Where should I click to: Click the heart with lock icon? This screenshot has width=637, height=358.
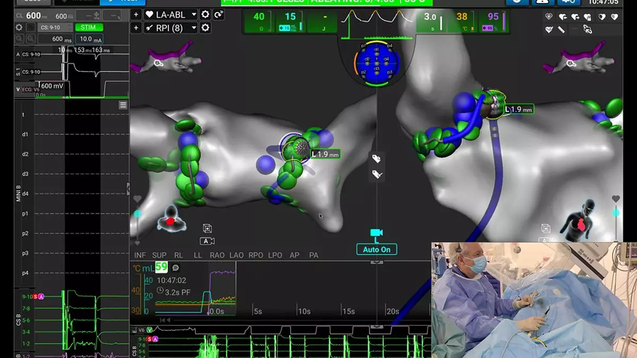(588, 17)
